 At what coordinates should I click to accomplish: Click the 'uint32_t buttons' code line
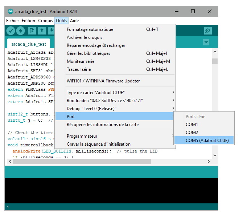31,114
